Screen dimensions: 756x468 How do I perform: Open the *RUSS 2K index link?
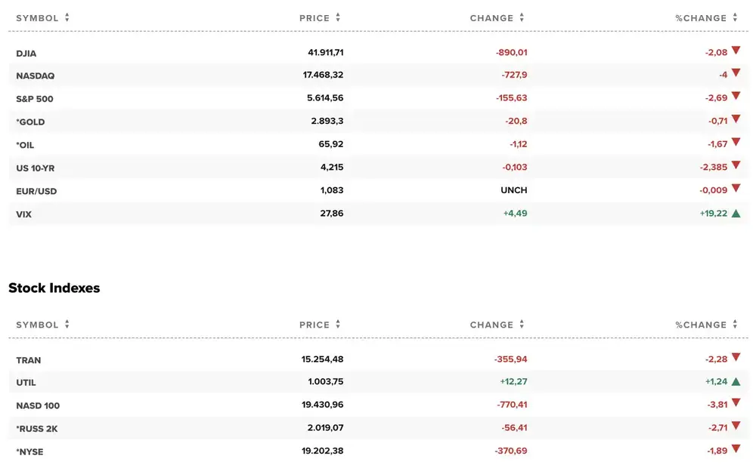(36, 429)
